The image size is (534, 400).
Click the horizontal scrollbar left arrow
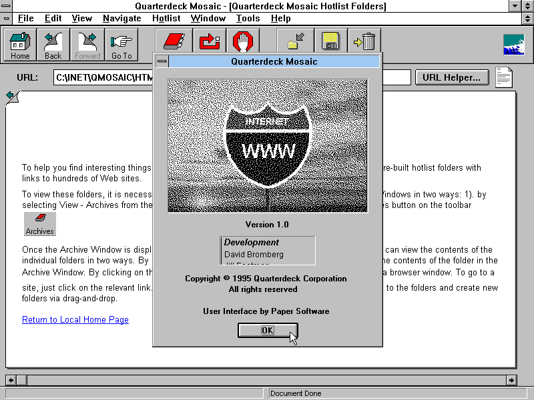(x=11, y=380)
